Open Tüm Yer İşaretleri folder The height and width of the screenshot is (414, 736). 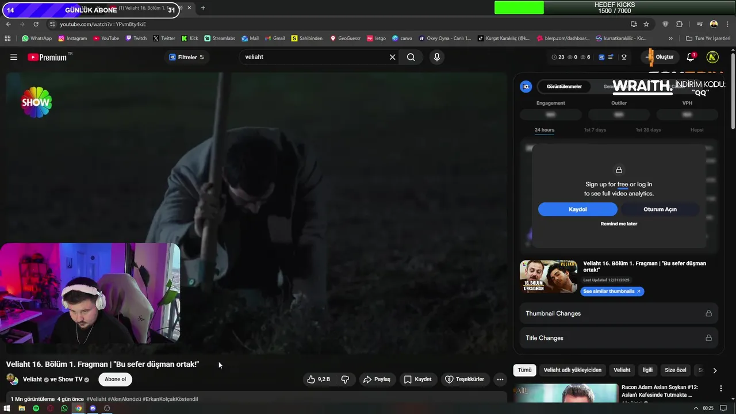pos(708,39)
